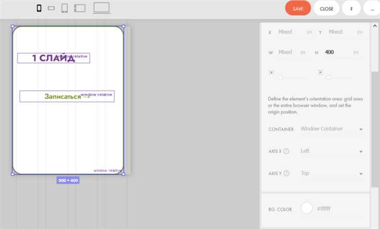This screenshot has height=229, width=380.
Task: Click the top-right selection resize handle
Action: point(123,26)
